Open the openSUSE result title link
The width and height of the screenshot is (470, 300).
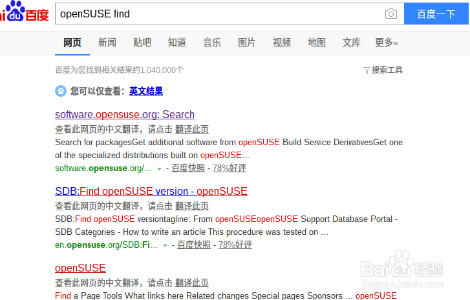(x=80, y=268)
